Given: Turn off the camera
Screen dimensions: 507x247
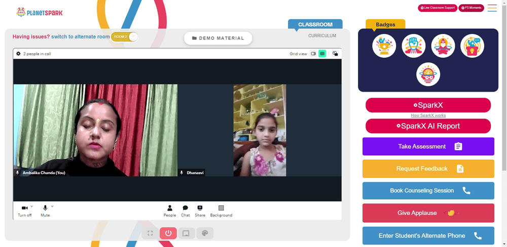Looking at the screenshot, I should click(x=24, y=211).
